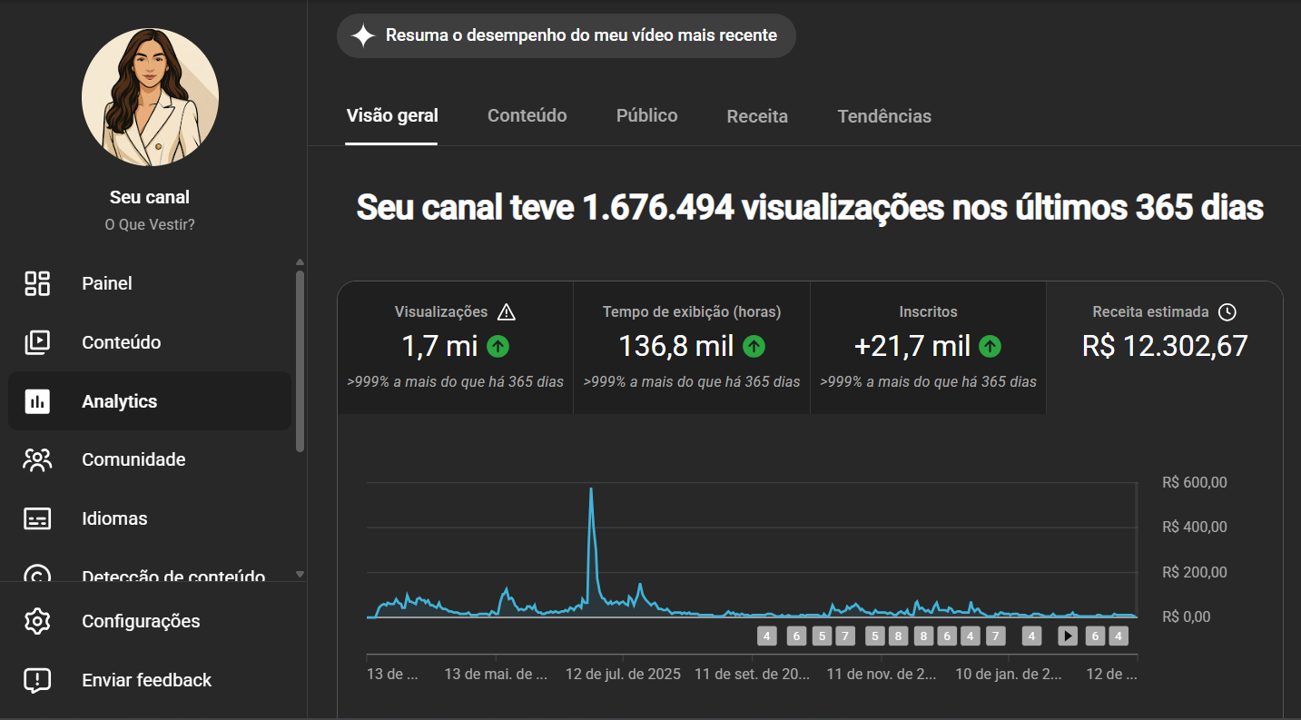Open Painel from the sidebar

point(106,283)
